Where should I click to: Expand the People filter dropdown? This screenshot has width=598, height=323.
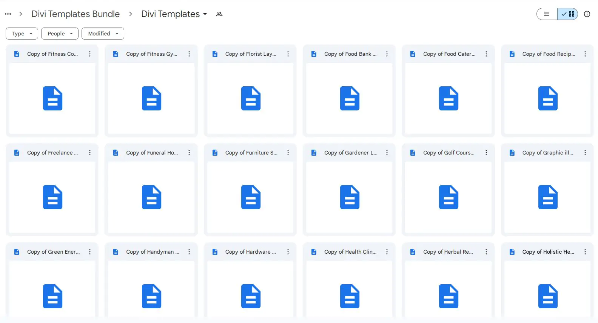[x=60, y=34]
